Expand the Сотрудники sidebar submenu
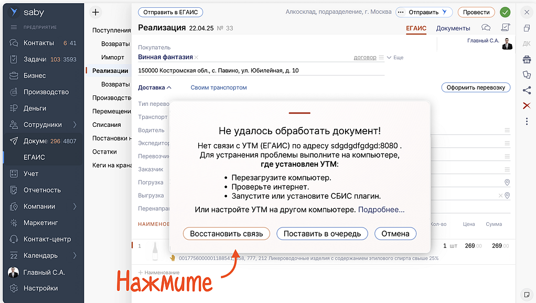The width and height of the screenshot is (536, 303). click(x=75, y=125)
